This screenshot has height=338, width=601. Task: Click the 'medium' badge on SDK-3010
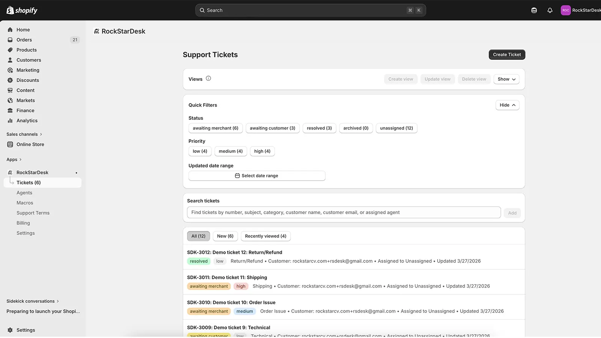pos(245,312)
